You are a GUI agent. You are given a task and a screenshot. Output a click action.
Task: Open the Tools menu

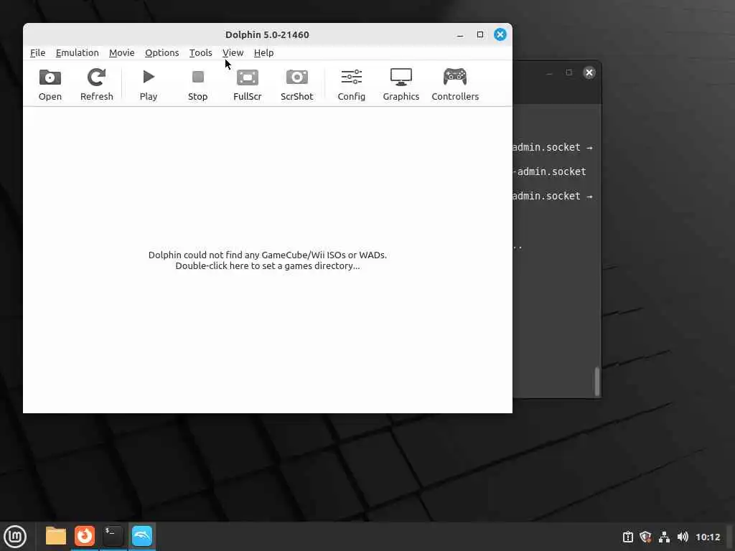[x=201, y=52]
